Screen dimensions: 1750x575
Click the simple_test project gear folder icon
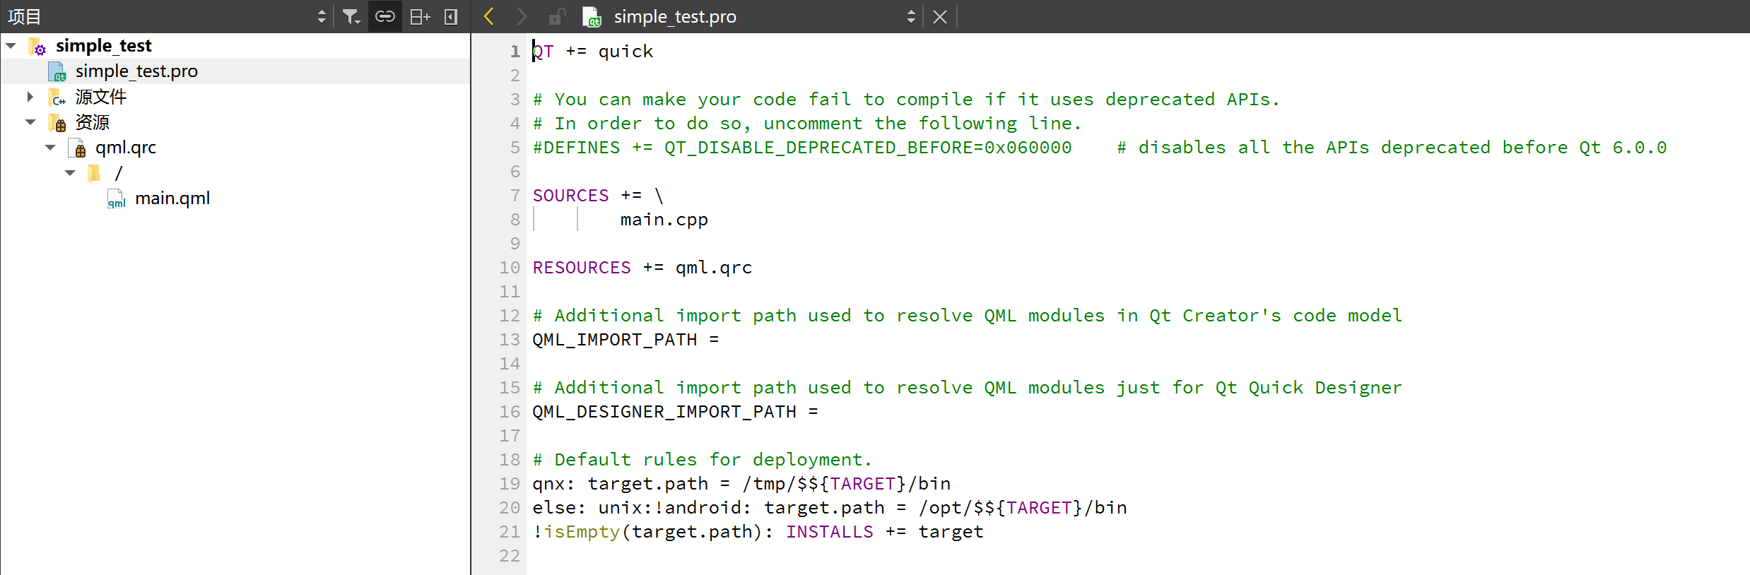[x=37, y=47]
